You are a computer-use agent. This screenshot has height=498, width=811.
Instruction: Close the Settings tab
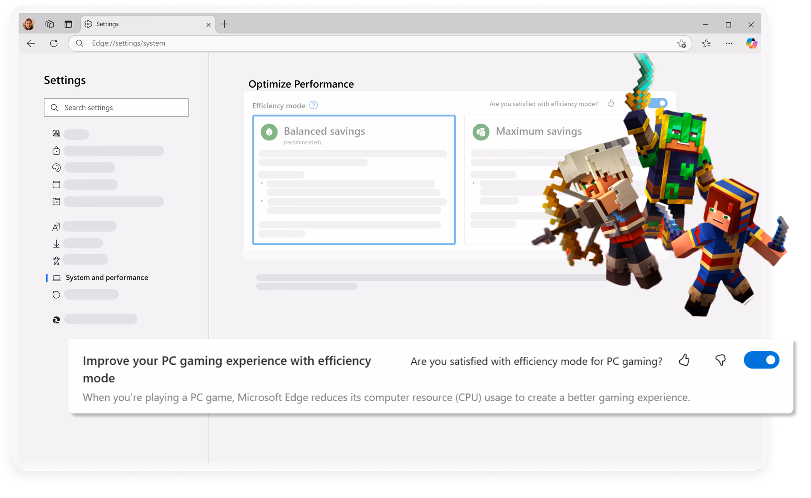click(x=208, y=25)
